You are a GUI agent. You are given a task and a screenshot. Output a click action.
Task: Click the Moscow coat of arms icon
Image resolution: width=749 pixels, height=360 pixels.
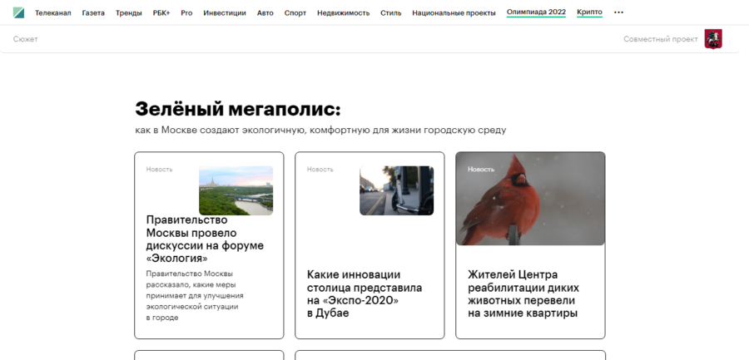coord(713,39)
